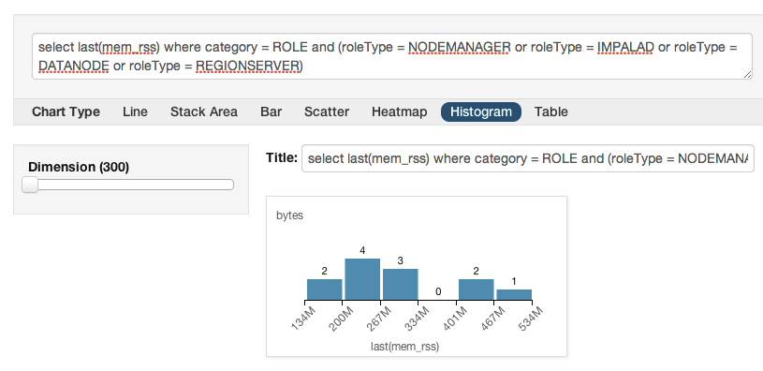Click the Dimension slider track
763x371 pixels.
tap(128, 185)
